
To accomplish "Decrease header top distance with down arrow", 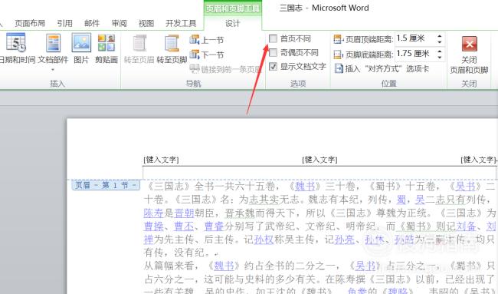I will [440, 42].
